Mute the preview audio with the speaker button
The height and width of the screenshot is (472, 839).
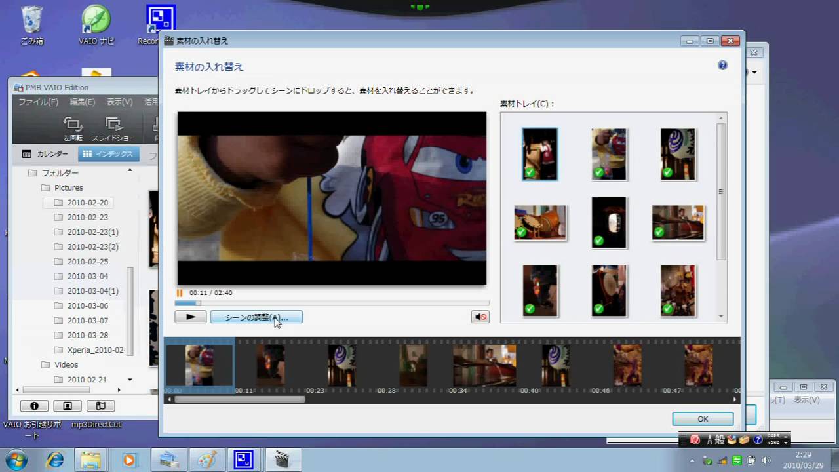(x=480, y=317)
